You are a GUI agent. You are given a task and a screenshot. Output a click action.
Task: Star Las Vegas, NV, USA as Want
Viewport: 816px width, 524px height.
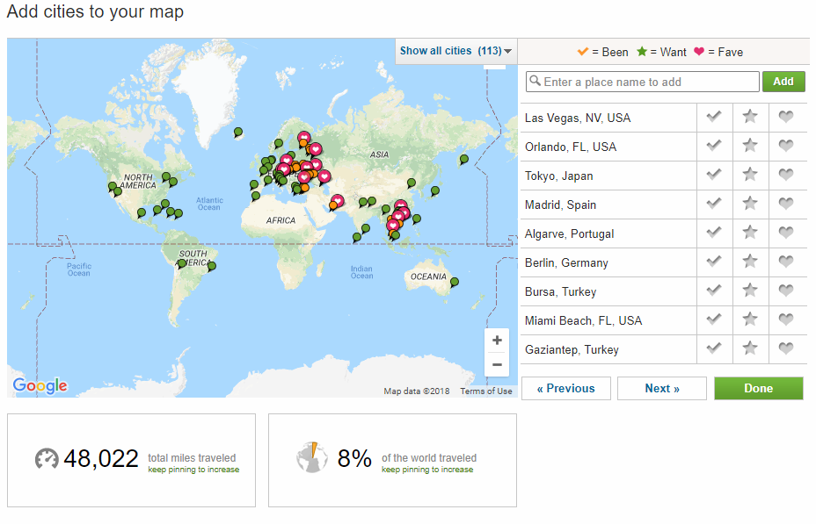(x=750, y=117)
